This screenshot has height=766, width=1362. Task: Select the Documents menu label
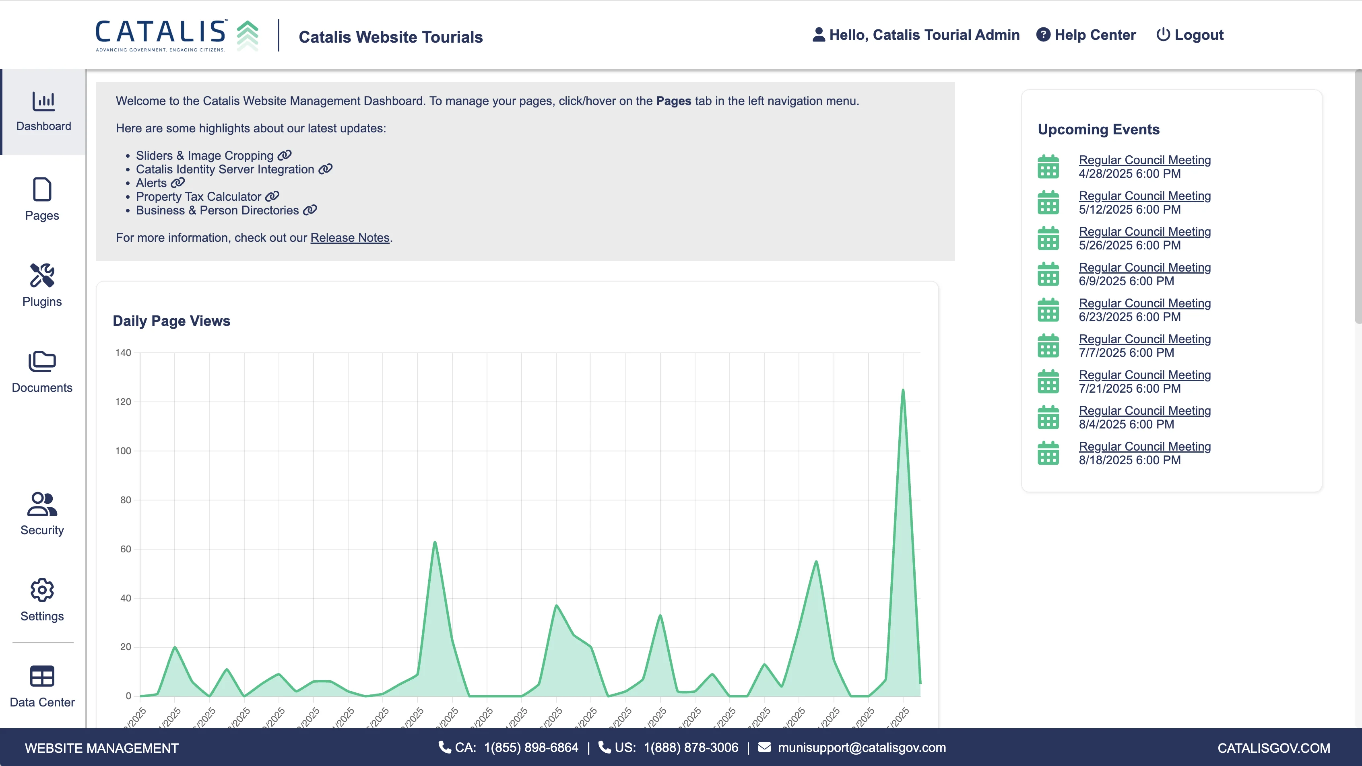coord(42,388)
